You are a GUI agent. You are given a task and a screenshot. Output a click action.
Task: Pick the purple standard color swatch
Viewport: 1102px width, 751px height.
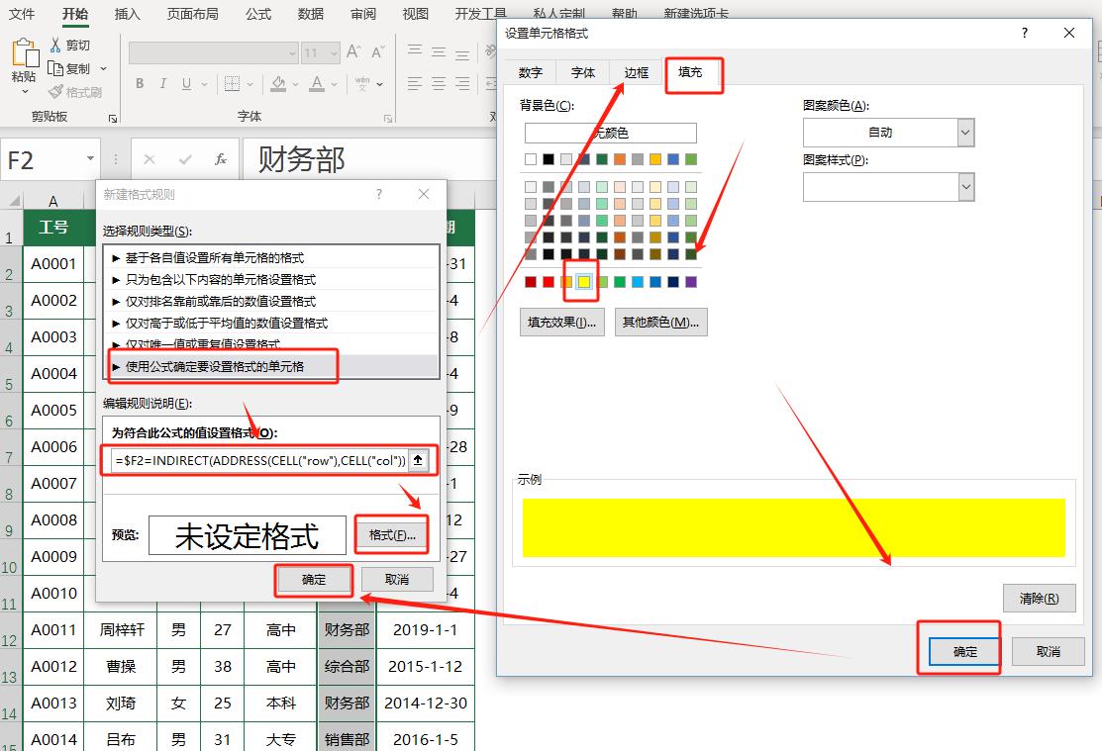tap(691, 282)
